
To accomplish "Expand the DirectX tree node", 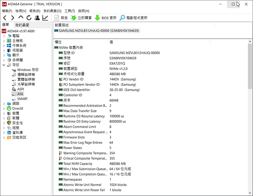I will point(4,108).
